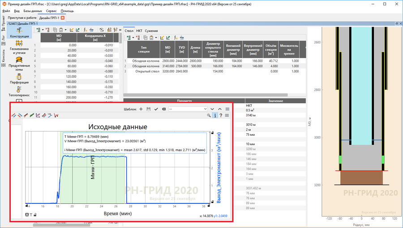
Task: Open template bar hamburger menu
Action: [x=227, y=109]
